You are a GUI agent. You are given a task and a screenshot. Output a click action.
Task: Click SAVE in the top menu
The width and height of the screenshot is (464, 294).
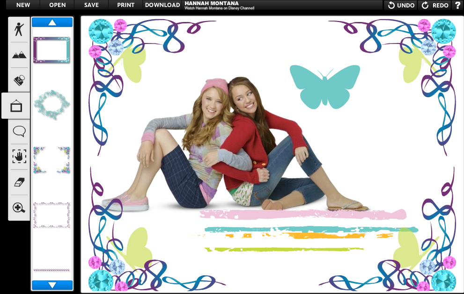(91, 5)
